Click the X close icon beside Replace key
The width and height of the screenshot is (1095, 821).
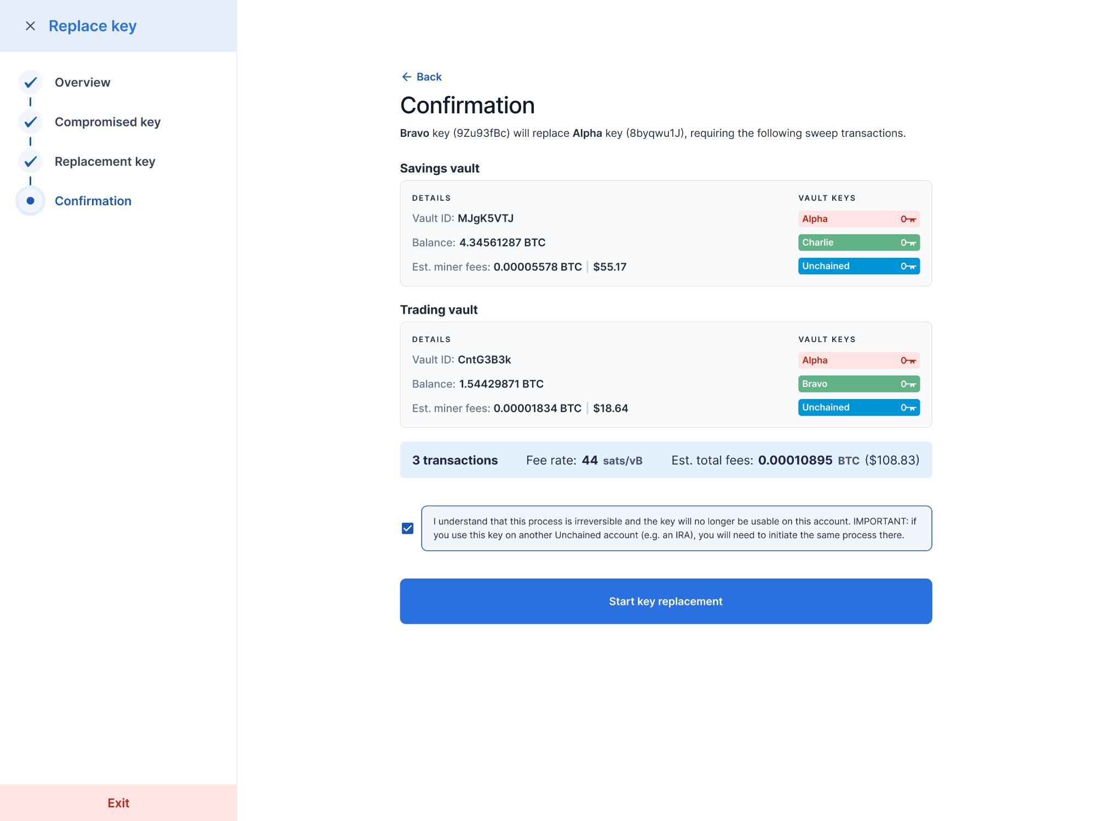(31, 26)
